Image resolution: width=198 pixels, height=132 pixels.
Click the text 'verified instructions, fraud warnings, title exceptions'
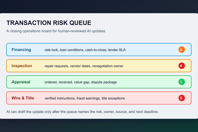(x=84, y=98)
